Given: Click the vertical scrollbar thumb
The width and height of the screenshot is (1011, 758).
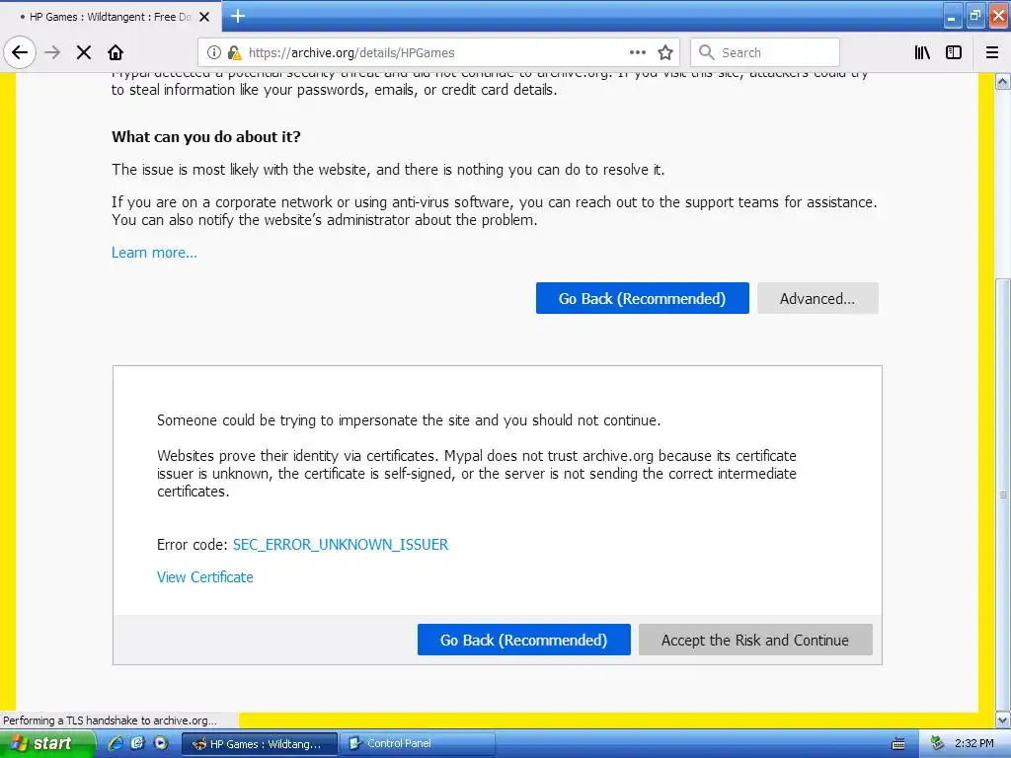Looking at the screenshot, I should [x=1003, y=493].
